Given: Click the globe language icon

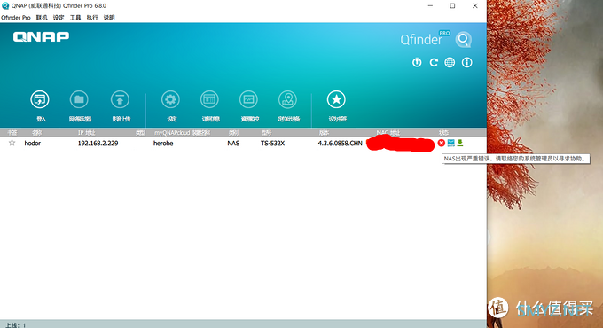Looking at the screenshot, I should click(450, 62).
